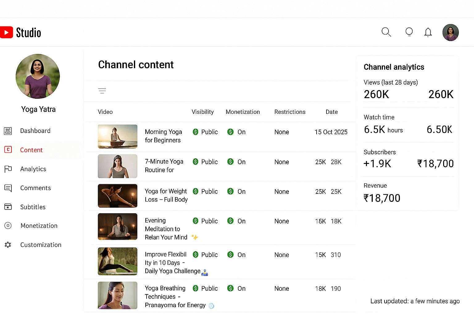Viewport: 474px width, 316px height.
Task: Switch to the Content tab
Action: click(x=31, y=150)
